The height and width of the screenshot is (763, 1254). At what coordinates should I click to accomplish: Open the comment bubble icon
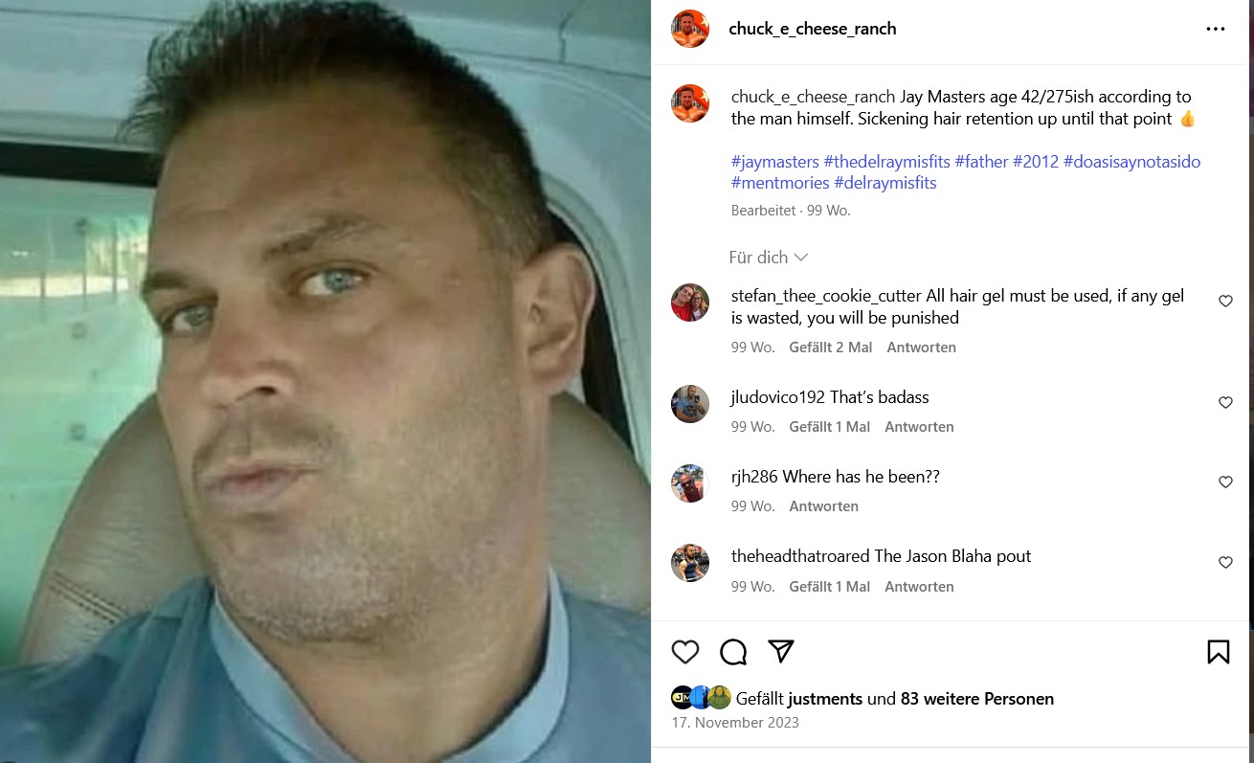point(733,652)
